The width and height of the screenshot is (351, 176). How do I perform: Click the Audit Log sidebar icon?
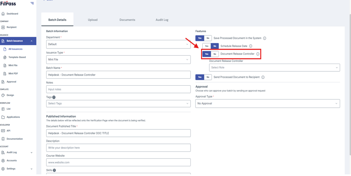tap(3, 152)
